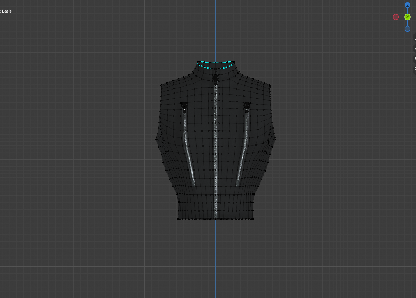This screenshot has height=298, width=416.
Task: Click the 'Basis' shape key label
Action: (7, 11)
